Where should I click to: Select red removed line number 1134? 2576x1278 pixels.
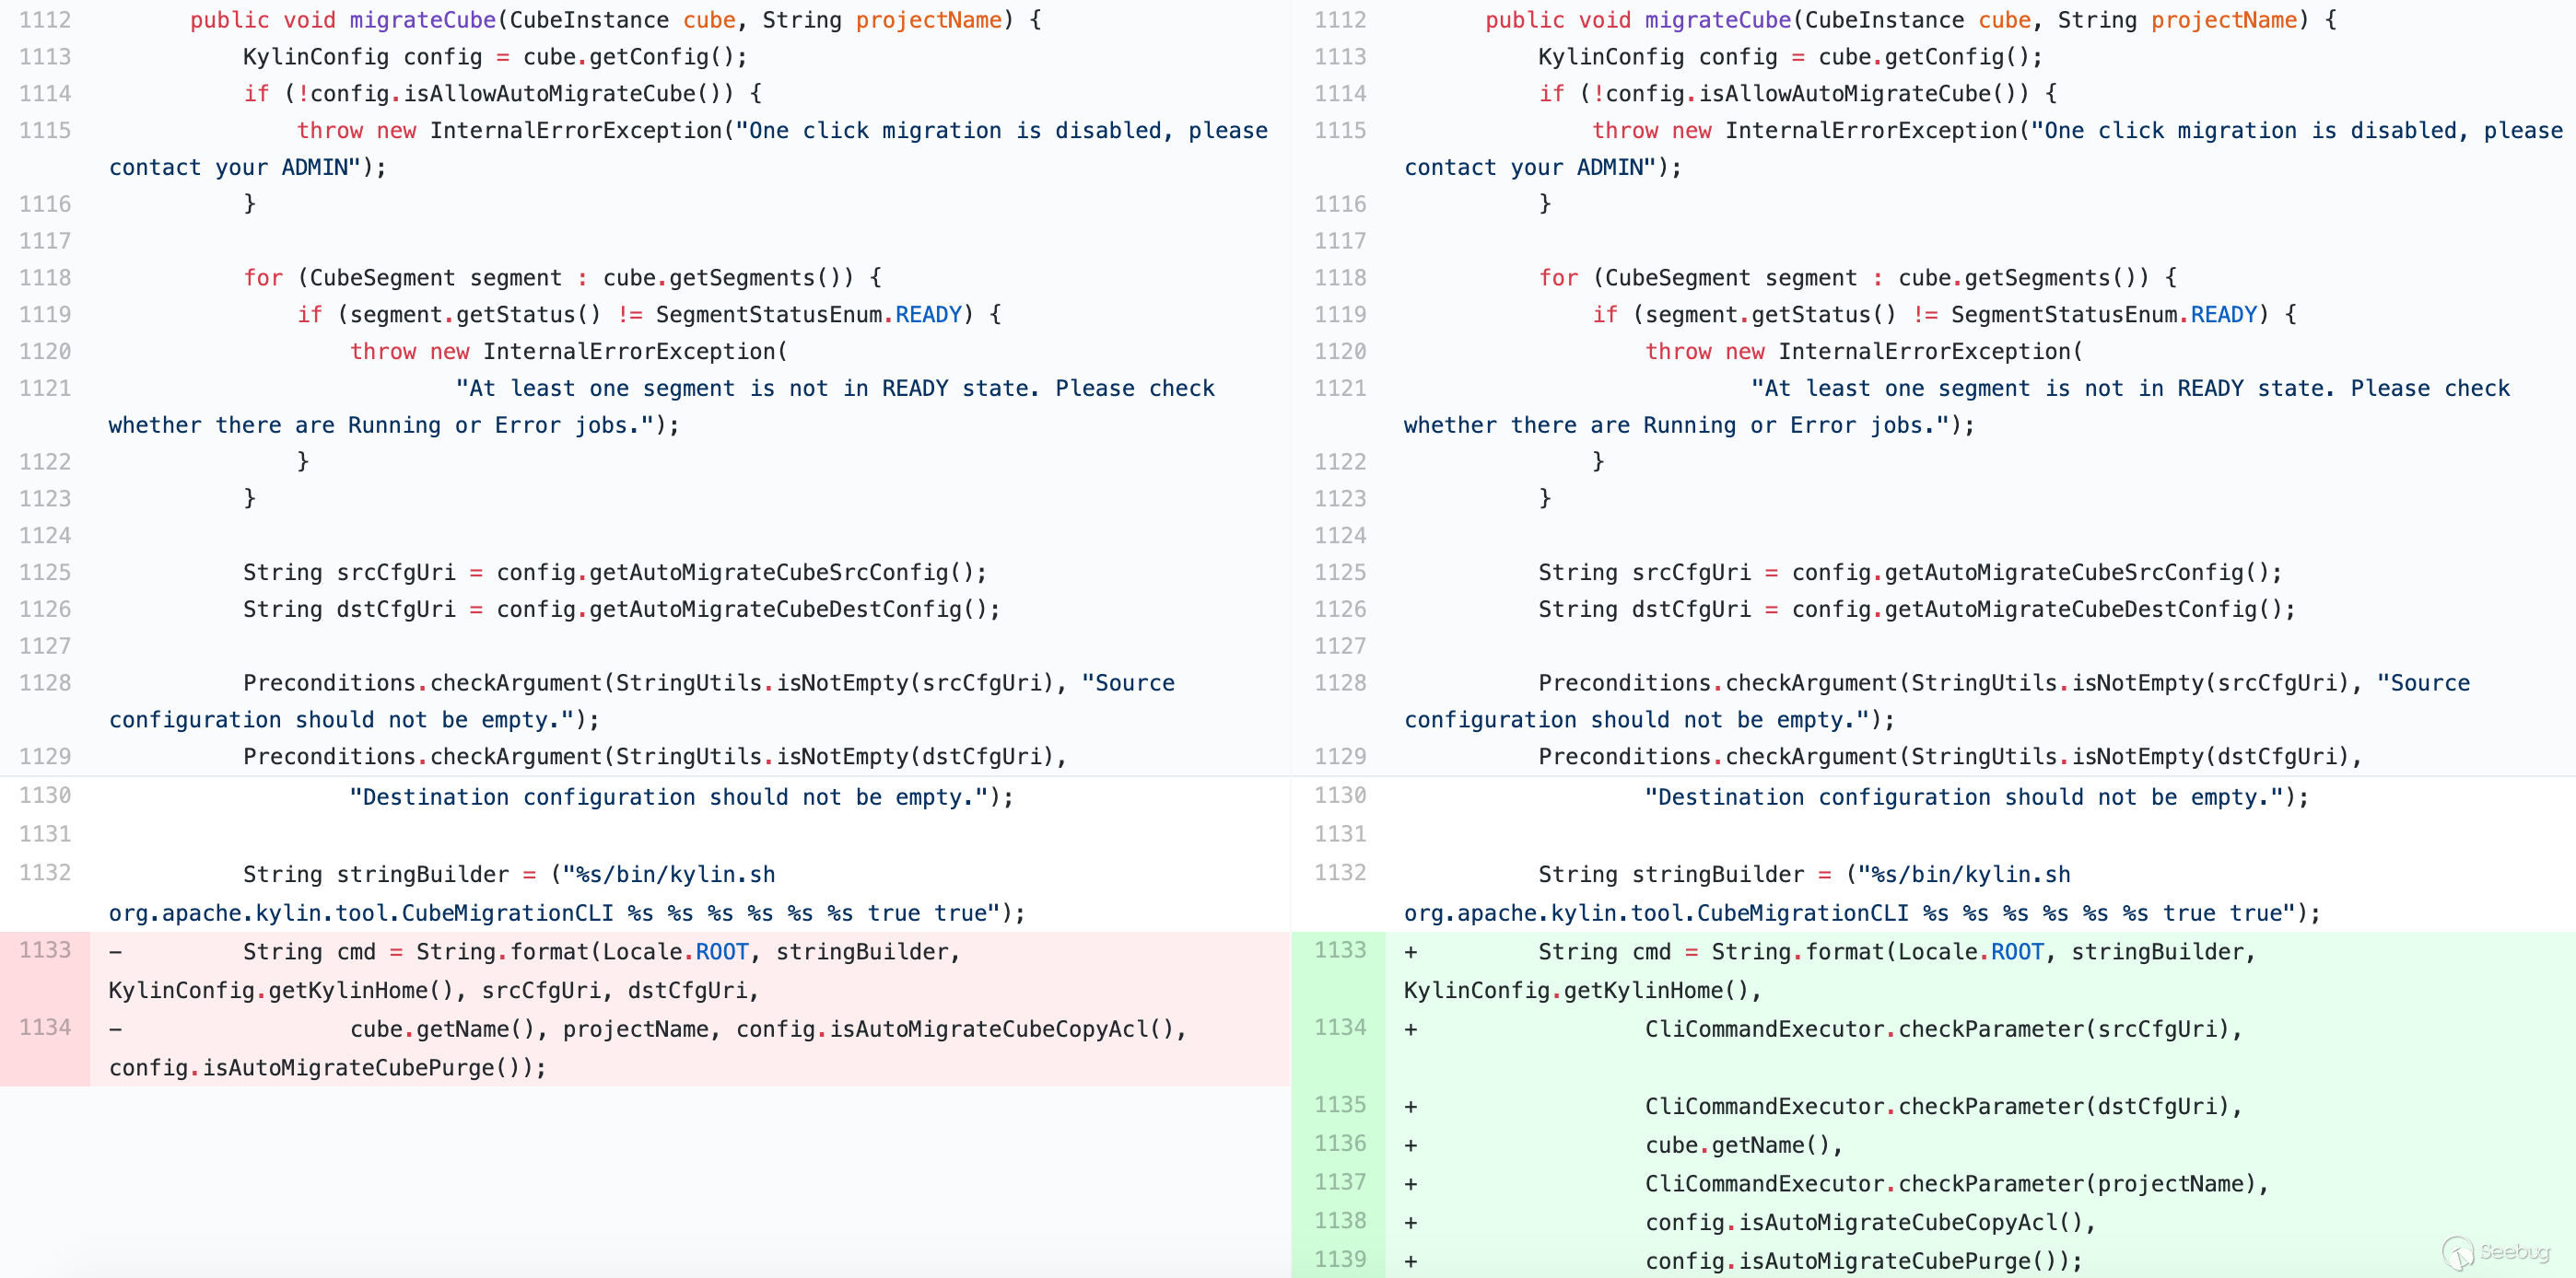[45, 1028]
